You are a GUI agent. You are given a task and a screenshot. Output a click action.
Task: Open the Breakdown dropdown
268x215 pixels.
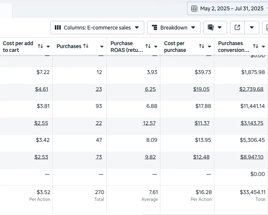[174, 27]
